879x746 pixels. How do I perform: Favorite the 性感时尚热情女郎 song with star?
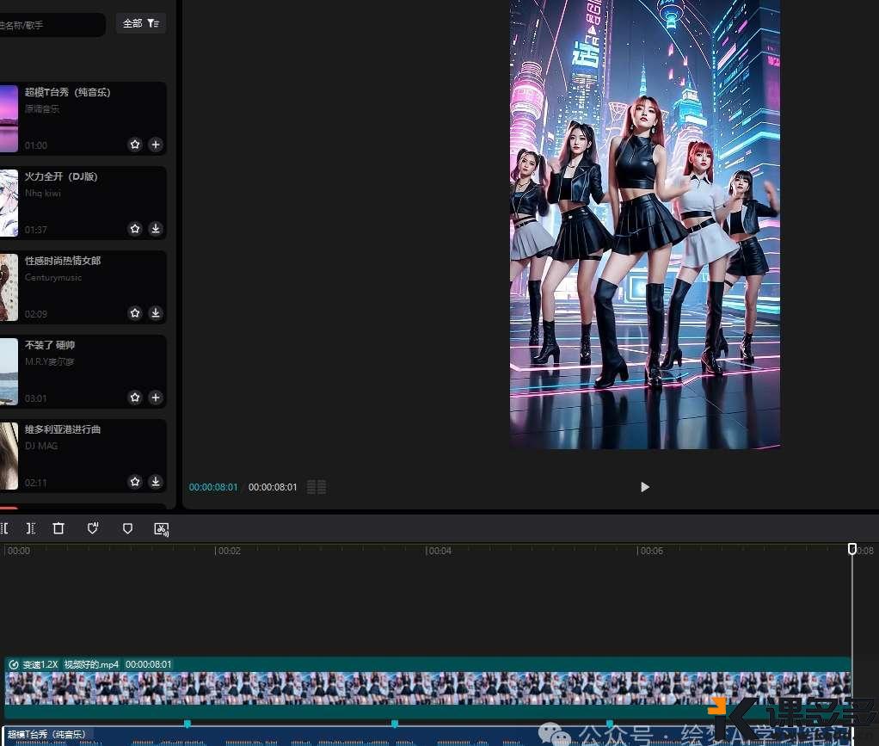pos(135,313)
